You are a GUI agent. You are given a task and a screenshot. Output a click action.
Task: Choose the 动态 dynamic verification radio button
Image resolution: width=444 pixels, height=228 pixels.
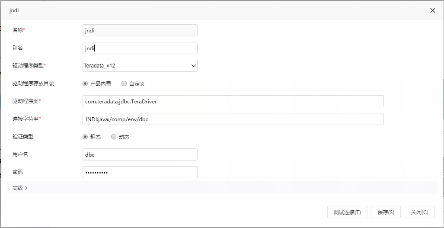coord(114,137)
